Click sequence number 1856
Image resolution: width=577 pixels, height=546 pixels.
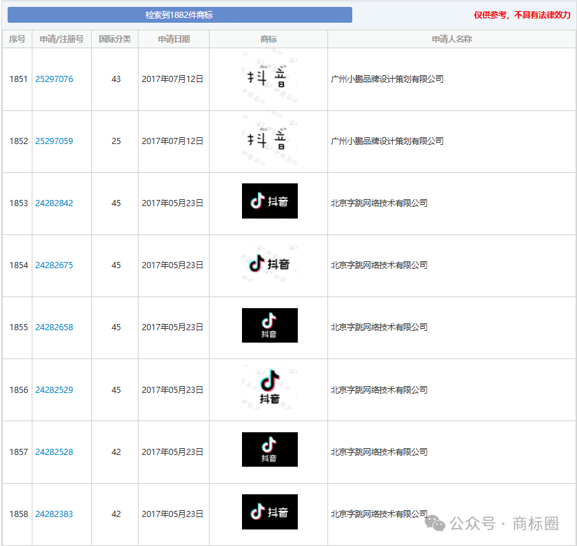coord(19,390)
